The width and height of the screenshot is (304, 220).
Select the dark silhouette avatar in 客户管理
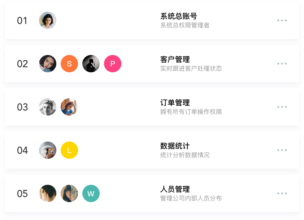point(91,64)
